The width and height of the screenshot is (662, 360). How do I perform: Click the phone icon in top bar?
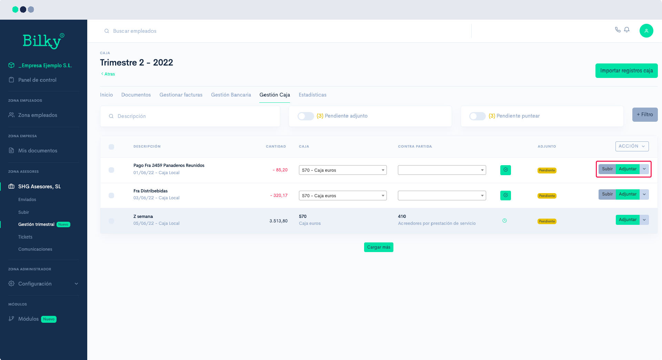click(x=618, y=30)
